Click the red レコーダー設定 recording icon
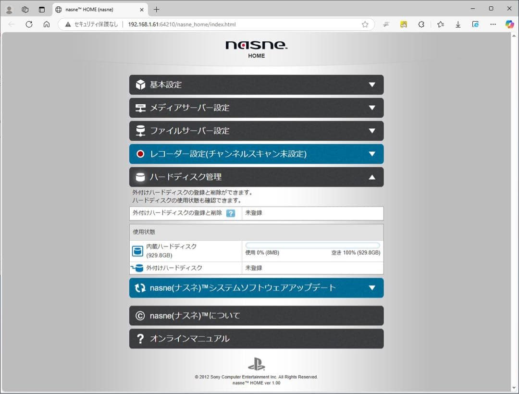Screen dimensions: 519x394 pos(140,154)
